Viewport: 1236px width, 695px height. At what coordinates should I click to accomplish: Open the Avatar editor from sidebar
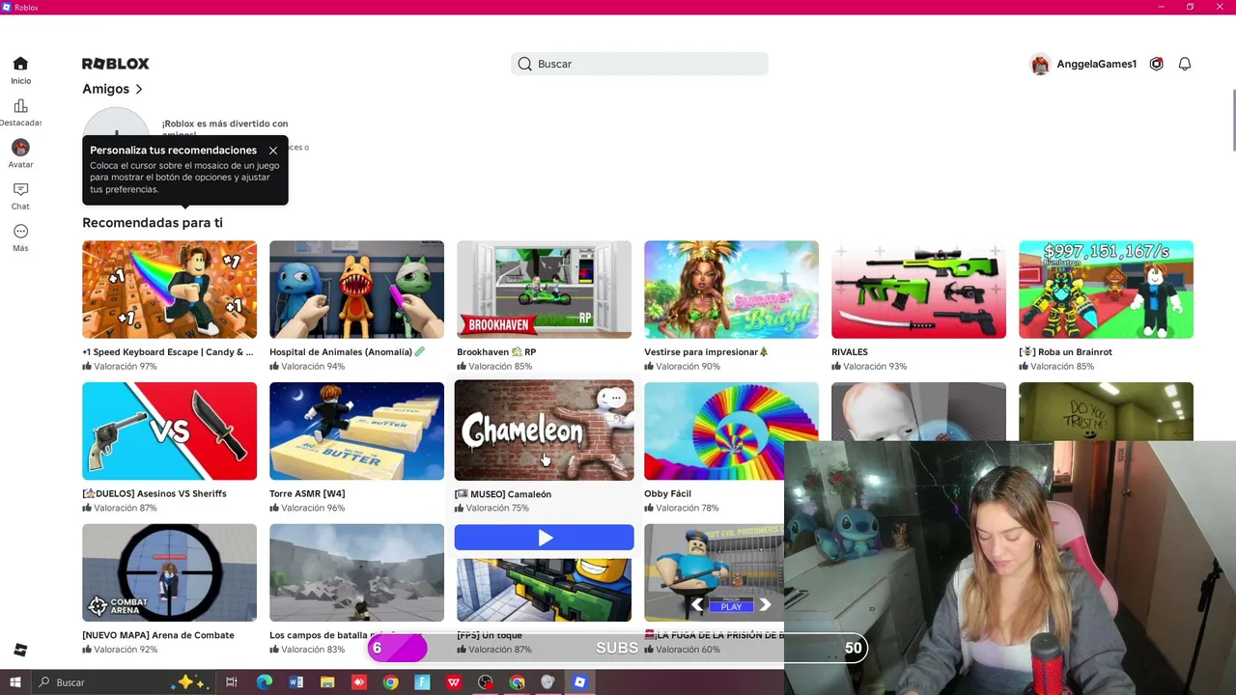pos(20,154)
